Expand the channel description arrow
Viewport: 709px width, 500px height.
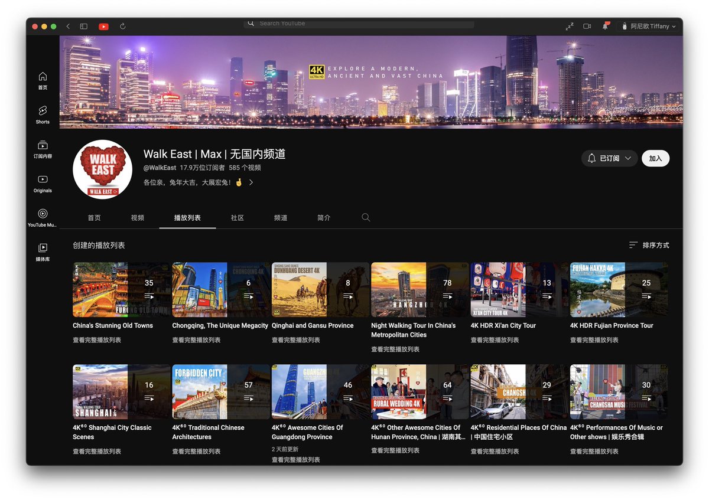[x=251, y=183]
